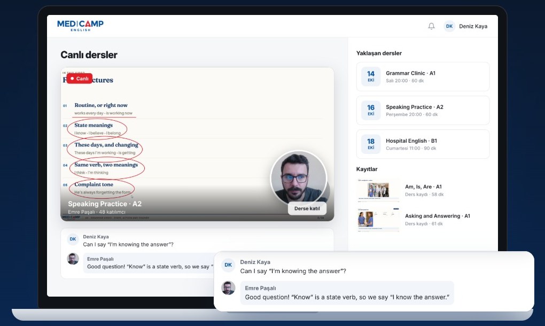545x326 pixels.
Task: Click the Speaking Practice · A2 title on the video
Action: pos(105,204)
